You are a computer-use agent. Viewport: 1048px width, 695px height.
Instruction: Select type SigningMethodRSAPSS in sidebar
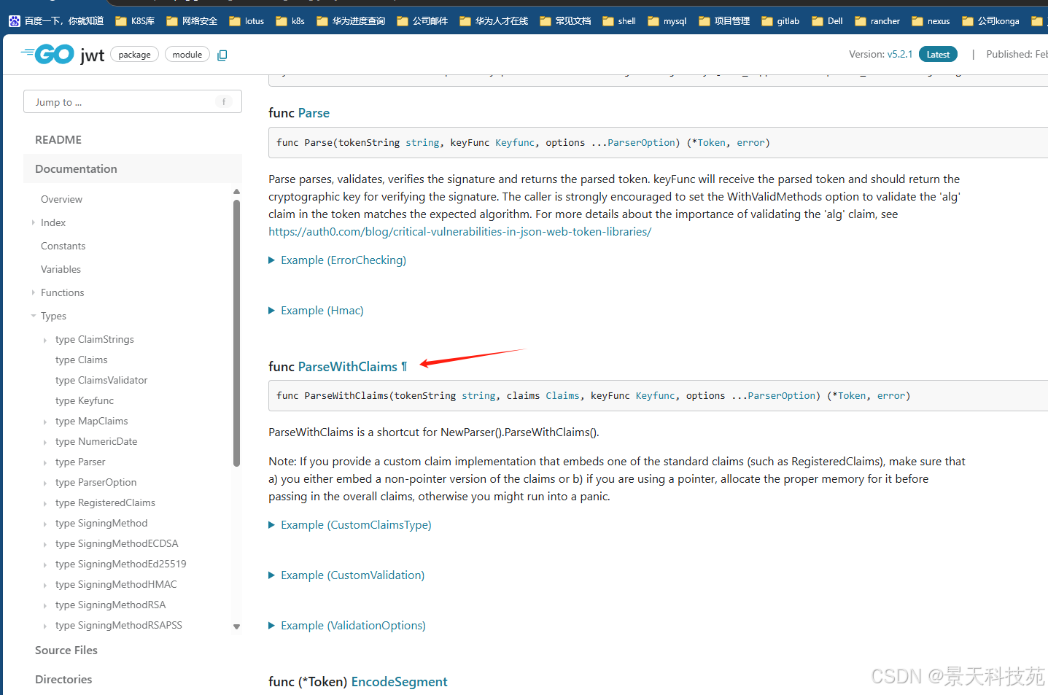[119, 626]
